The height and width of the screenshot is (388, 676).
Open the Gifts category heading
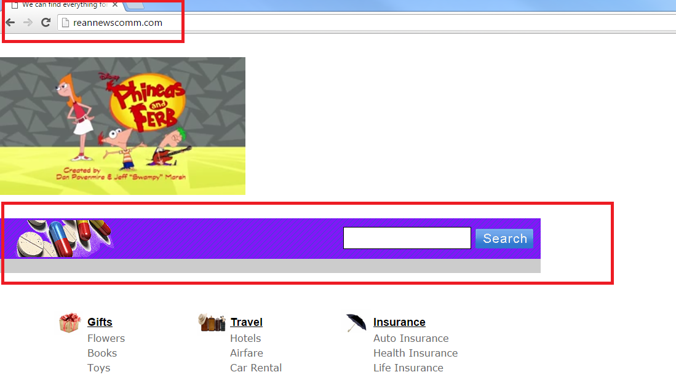100,322
